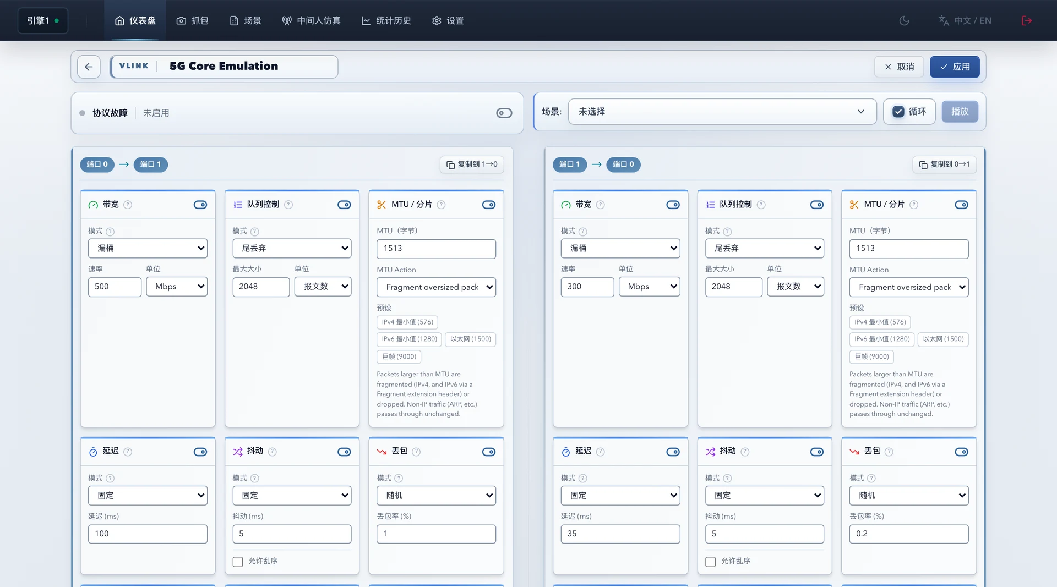The height and width of the screenshot is (587, 1057).
Task: Check 允许乱序 in 端口 0→1 抖动
Action: click(x=238, y=562)
